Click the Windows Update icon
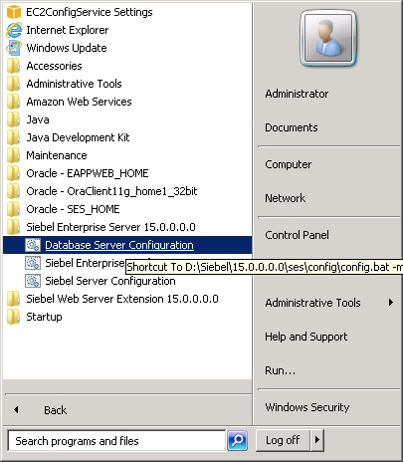Image resolution: width=403 pixels, height=462 pixels. coord(14,48)
